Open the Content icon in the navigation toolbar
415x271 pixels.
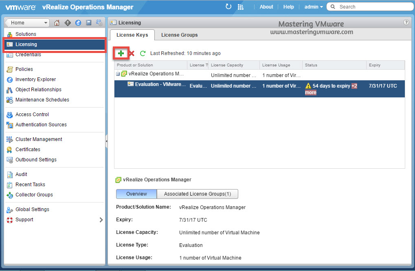89,23
